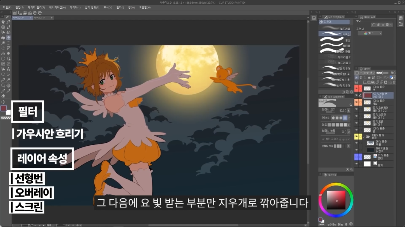
Task: Select the Zoom magnifier tool
Action: point(3,86)
